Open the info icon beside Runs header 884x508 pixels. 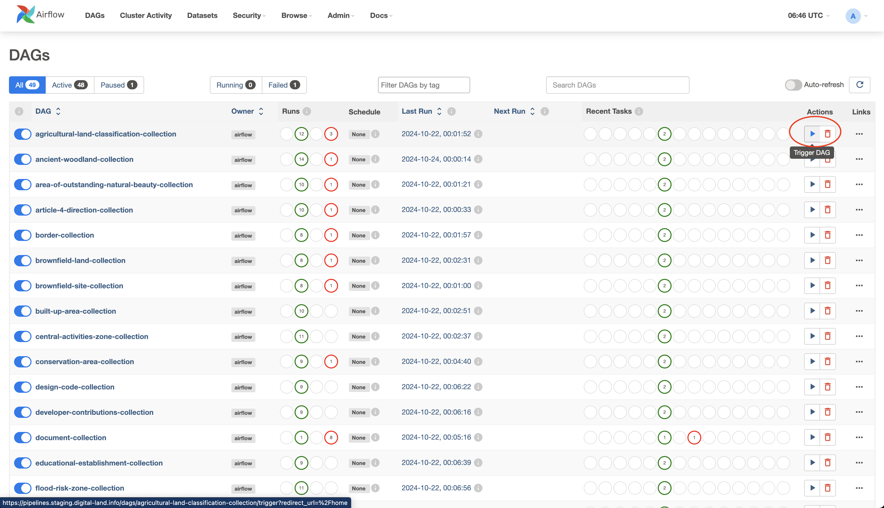pos(307,111)
